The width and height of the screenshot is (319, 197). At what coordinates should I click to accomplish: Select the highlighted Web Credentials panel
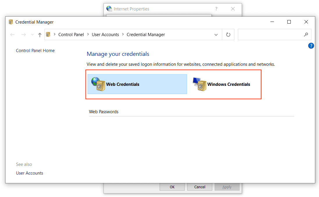137,84
